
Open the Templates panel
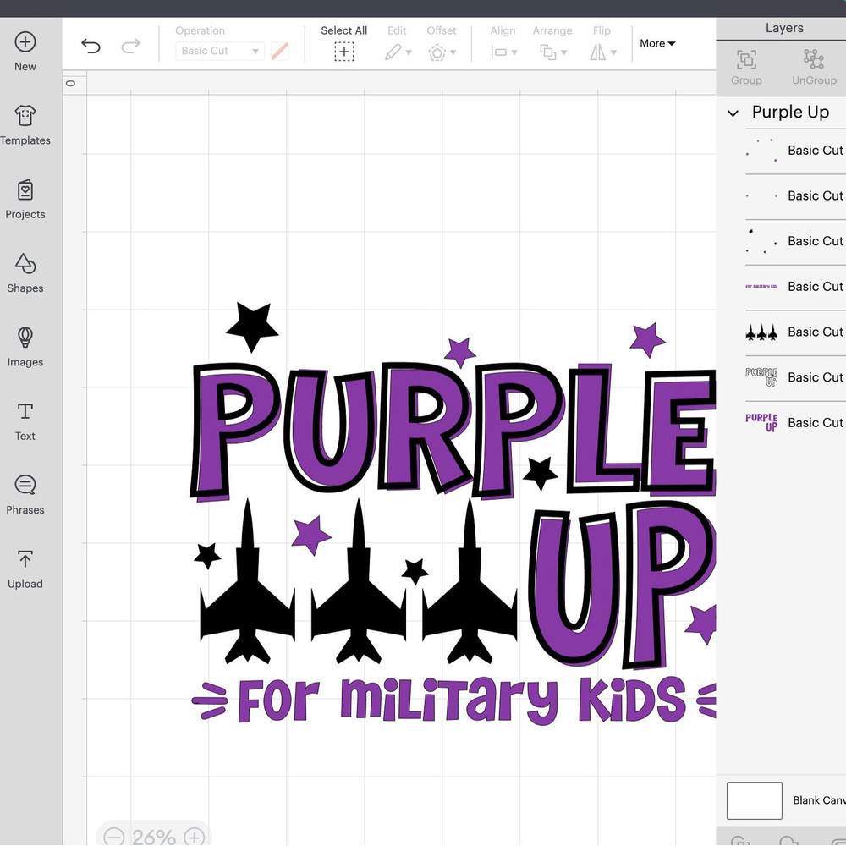tap(25, 117)
